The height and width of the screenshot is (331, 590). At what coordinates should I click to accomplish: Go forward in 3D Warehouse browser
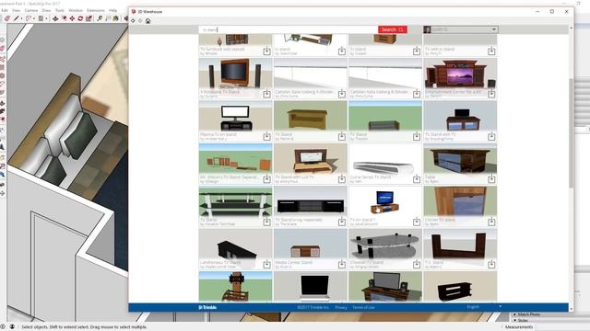pyautogui.click(x=140, y=21)
